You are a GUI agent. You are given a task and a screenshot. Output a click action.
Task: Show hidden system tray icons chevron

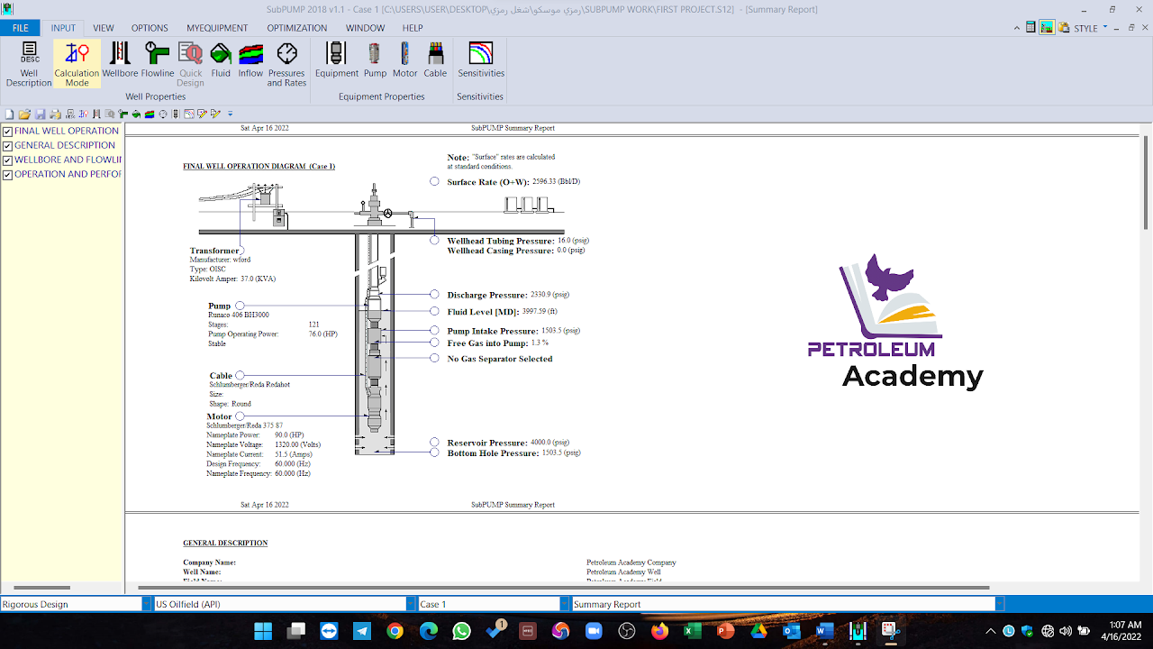tap(991, 631)
